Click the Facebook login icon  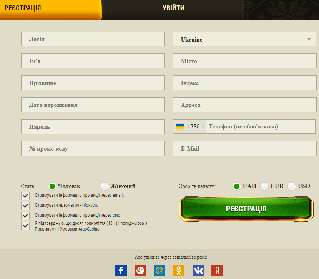(121, 271)
